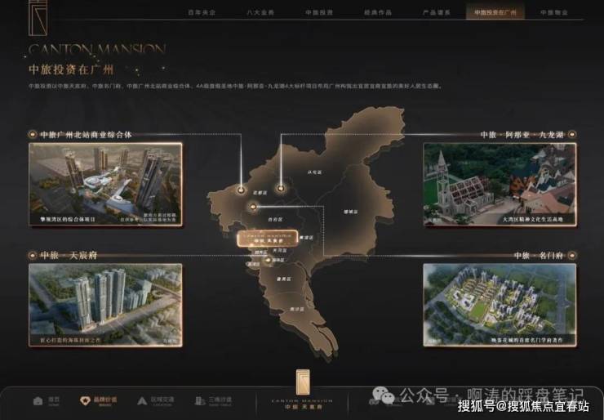
Task: Click the 三维沙盘 building icon
Action: 199,400
